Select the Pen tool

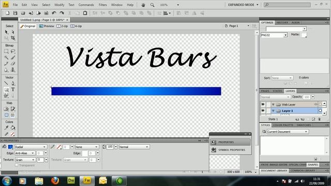coord(13,83)
